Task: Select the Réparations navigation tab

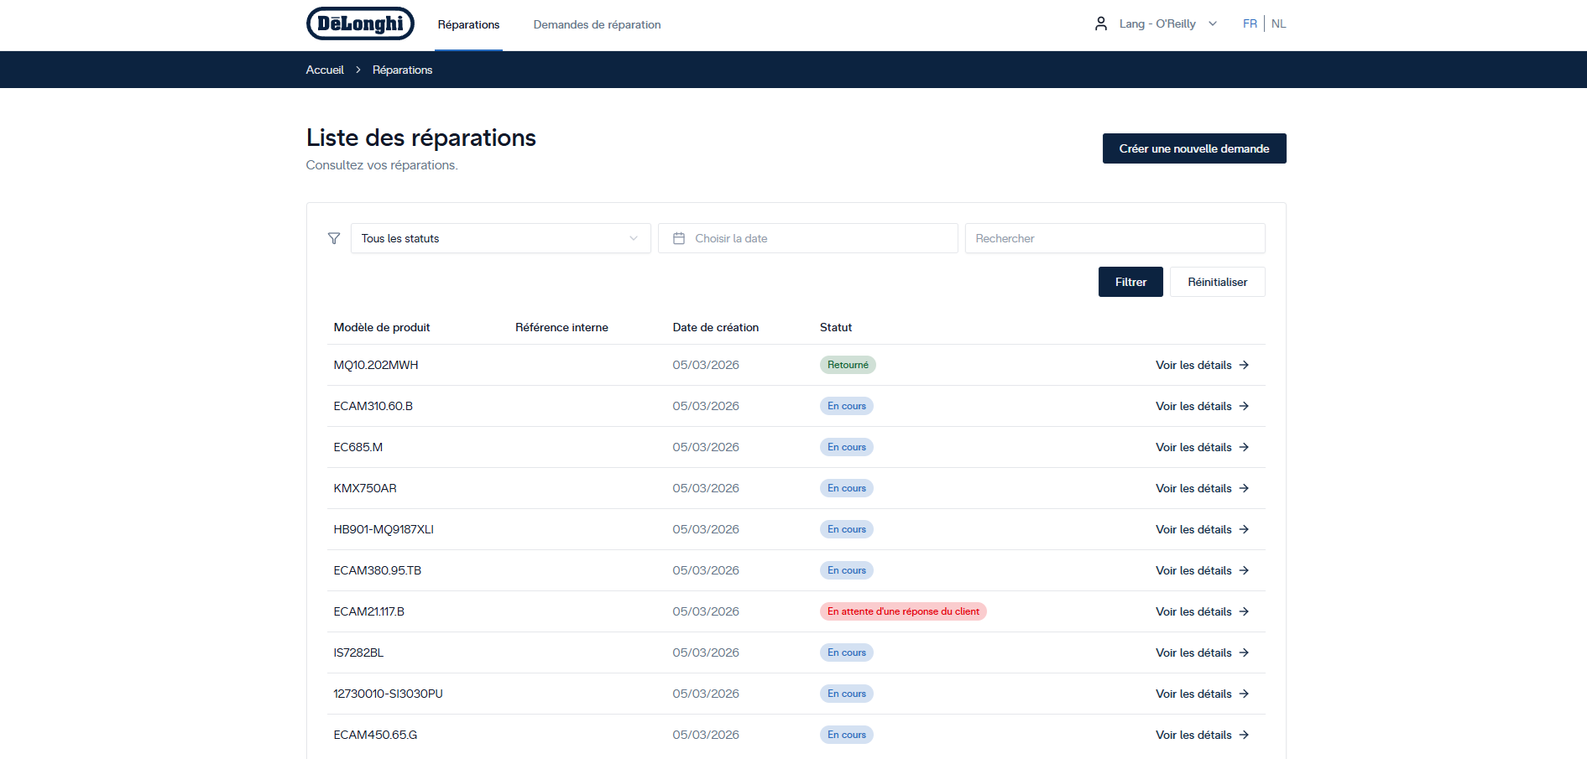Action: point(468,24)
